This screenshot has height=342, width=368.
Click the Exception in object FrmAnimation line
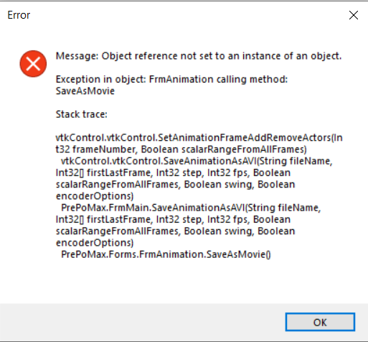click(x=171, y=79)
